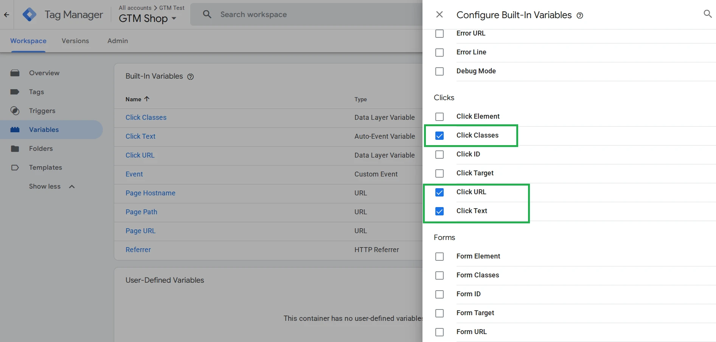This screenshot has height=342, width=716.
Task: Open Triggers in the sidebar
Action: pos(42,111)
